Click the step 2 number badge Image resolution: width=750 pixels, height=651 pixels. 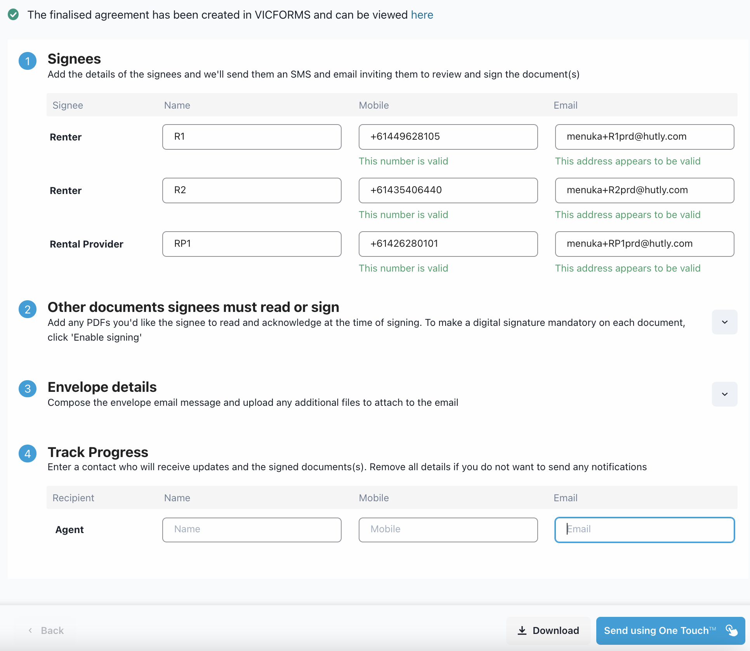[x=28, y=309]
